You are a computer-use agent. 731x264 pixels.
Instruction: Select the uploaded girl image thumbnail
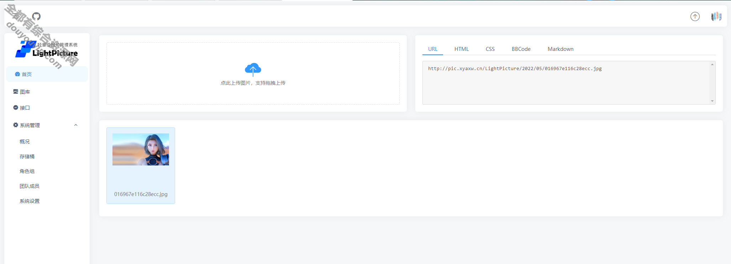coord(141,149)
